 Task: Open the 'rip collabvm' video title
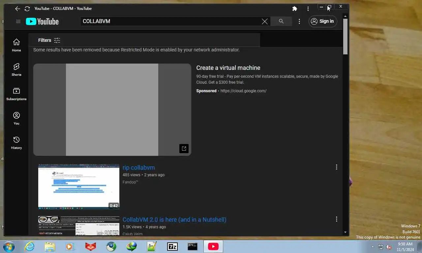click(x=138, y=168)
